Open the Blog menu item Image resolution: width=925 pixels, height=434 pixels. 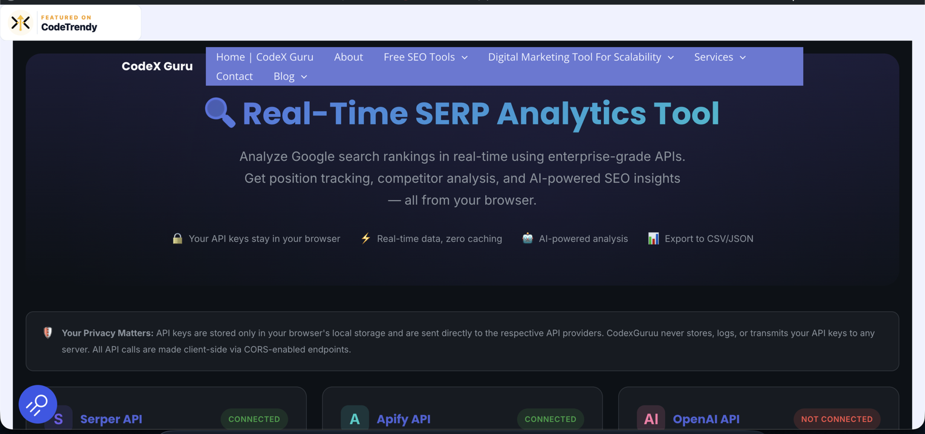(x=284, y=76)
